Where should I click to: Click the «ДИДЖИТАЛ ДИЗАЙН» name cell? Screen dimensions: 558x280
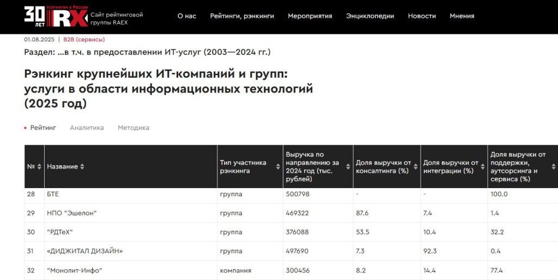click(x=131, y=251)
